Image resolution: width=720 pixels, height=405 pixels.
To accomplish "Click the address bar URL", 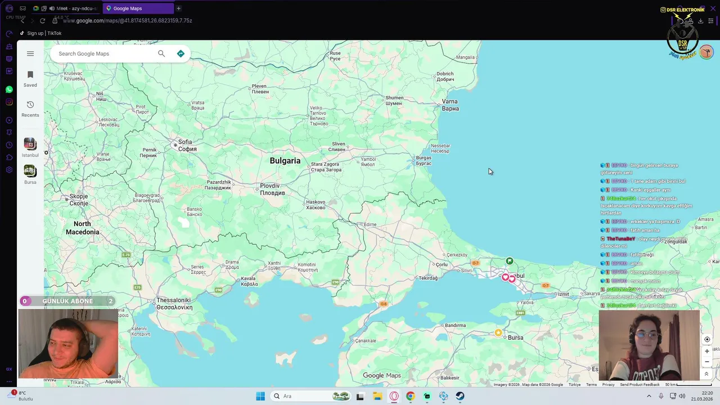I will tap(128, 21).
